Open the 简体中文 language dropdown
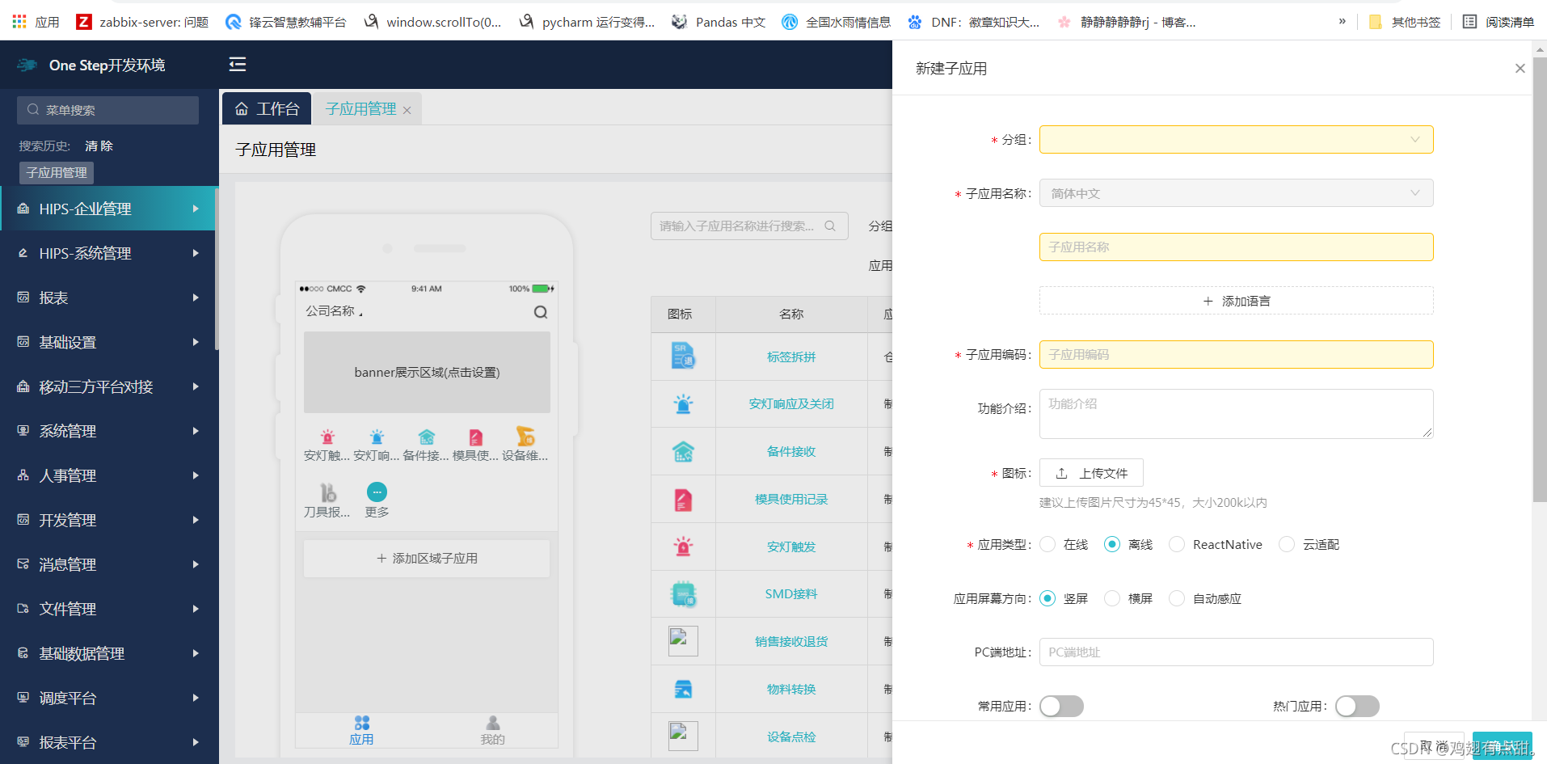The image size is (1547, 764). [x=1236, y=193]
